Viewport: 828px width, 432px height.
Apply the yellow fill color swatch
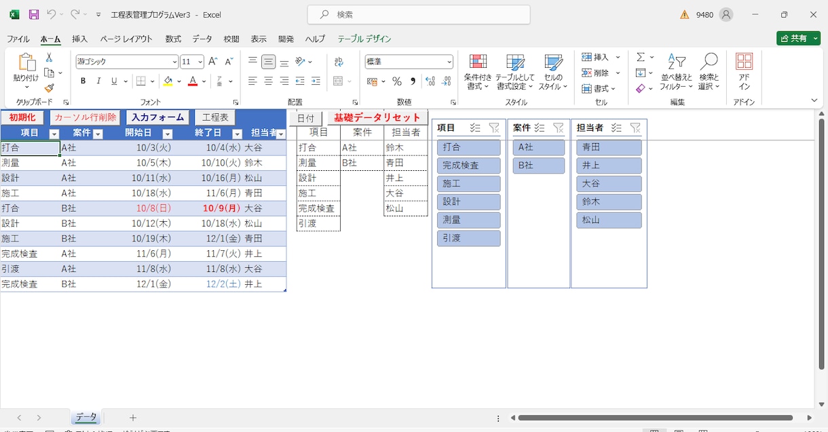tap(168, 81)
